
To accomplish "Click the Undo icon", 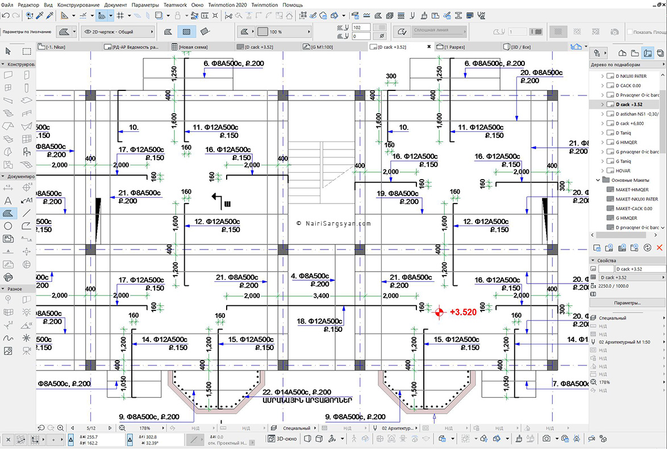I will point(6,16).
